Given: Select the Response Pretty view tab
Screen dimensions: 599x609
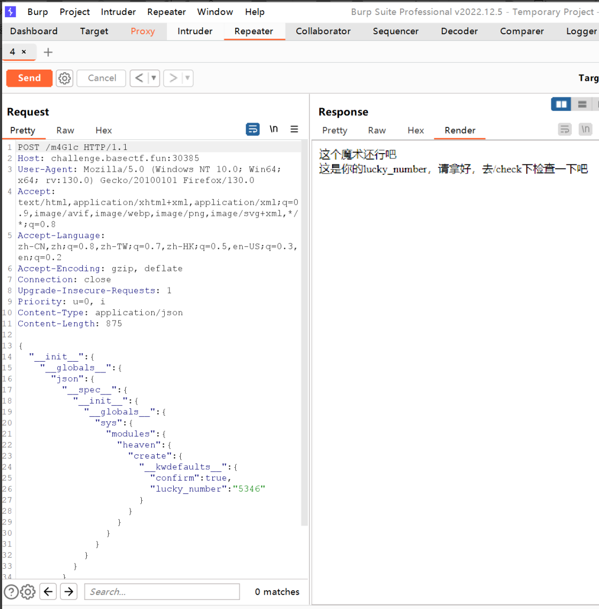Looking at the screenshot, I should pyautogui.click(x=335, y=131).
